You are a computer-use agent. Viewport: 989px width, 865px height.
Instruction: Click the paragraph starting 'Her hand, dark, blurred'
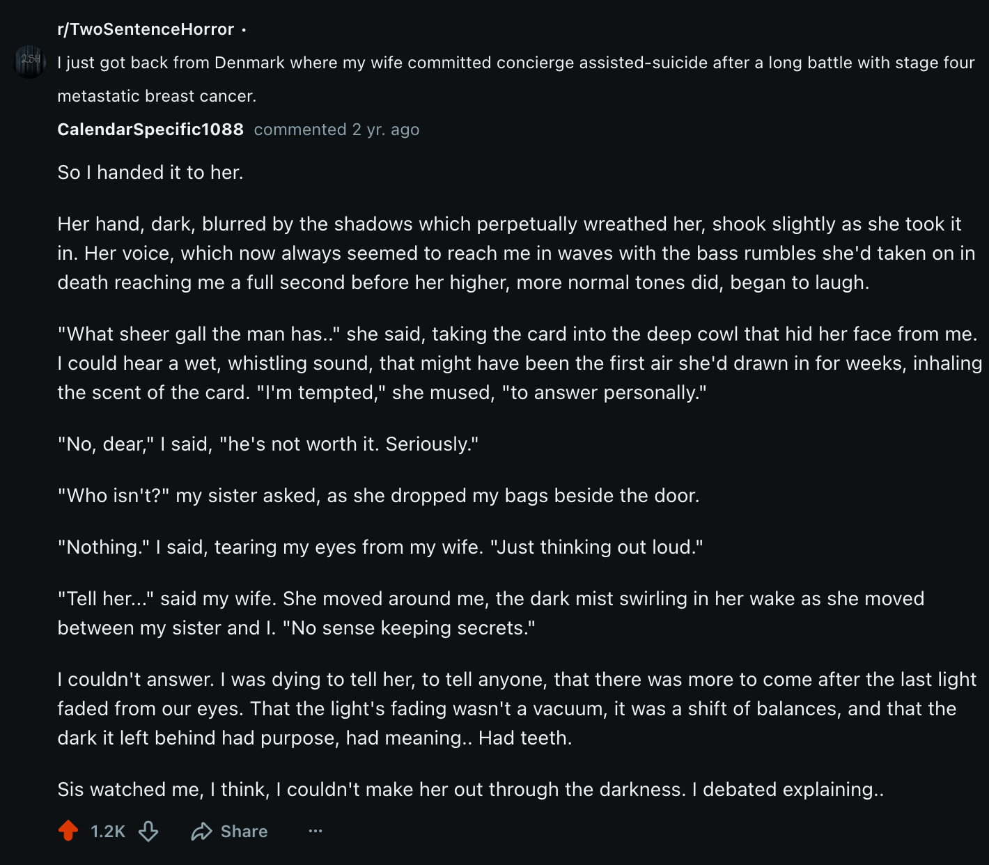point(515,253)
